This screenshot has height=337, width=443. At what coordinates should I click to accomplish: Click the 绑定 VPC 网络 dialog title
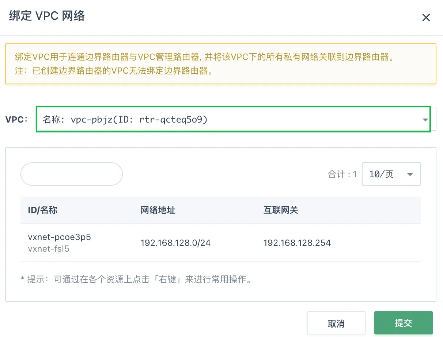pyautogui.click(x=47, y=16)
